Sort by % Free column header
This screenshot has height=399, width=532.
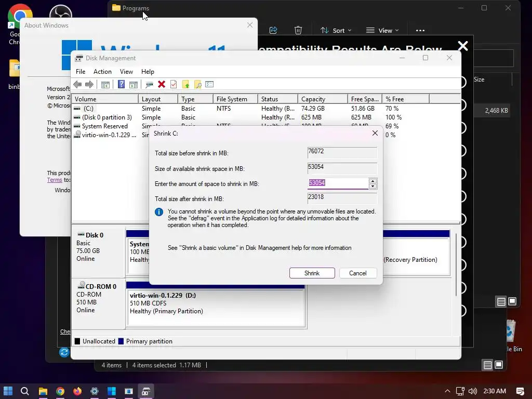(x=406, y=99)
